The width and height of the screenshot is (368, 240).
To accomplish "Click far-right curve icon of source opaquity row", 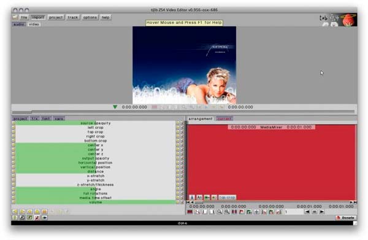I will click(x=182, y=123).
